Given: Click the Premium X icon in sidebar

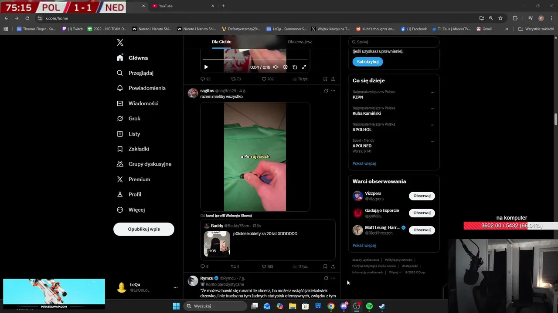Looking at the screenshot, I should 120,180.
